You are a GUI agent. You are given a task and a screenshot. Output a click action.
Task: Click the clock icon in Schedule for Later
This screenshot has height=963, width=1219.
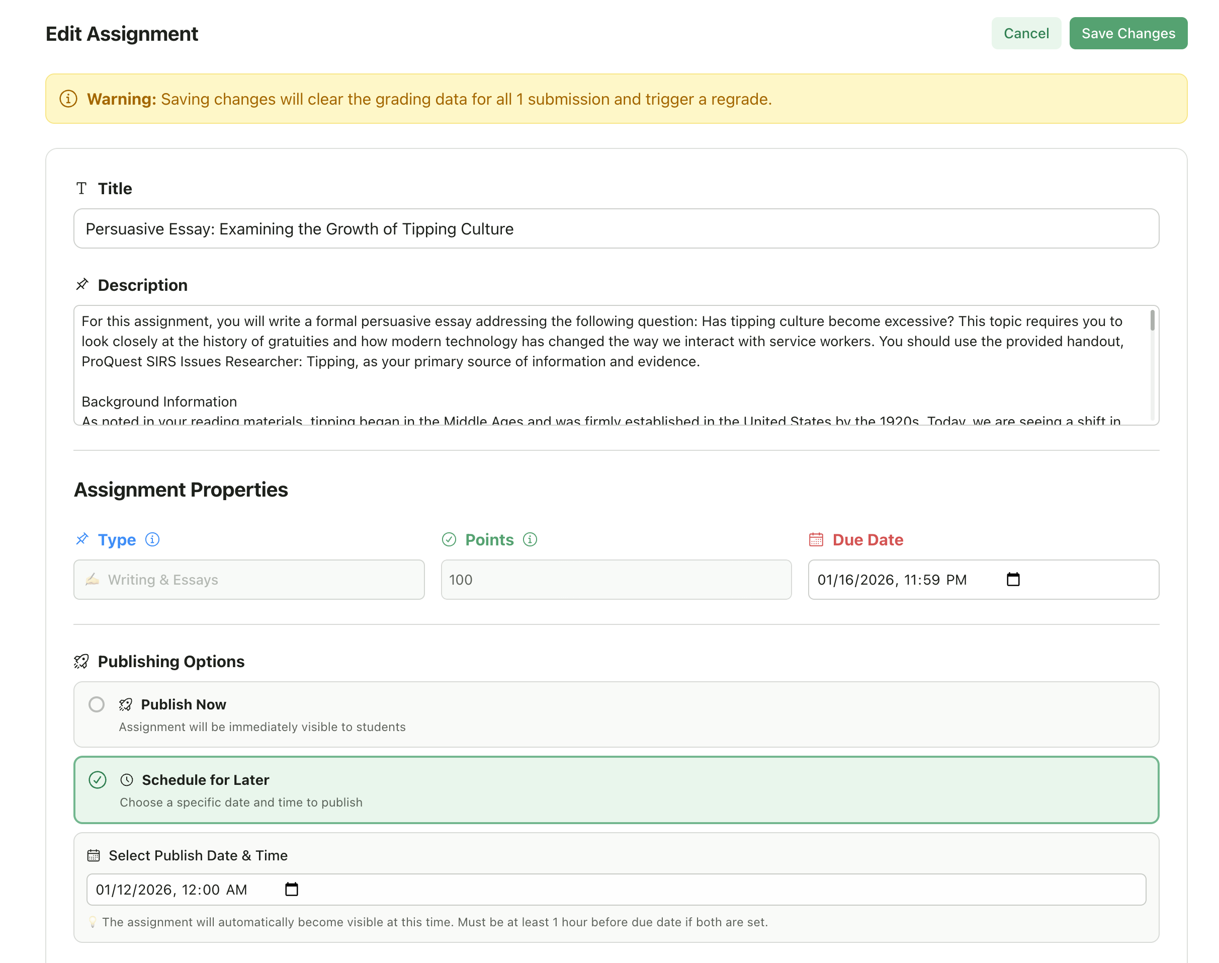[127, 780]
